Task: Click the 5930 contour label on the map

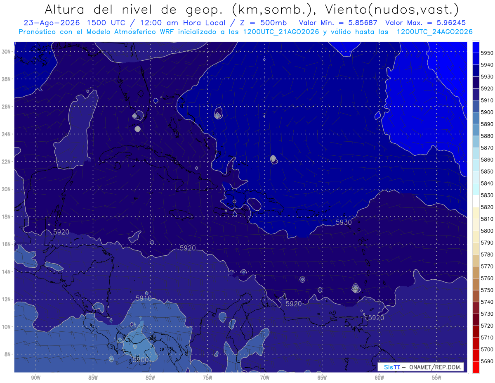Action: point(344,222)
